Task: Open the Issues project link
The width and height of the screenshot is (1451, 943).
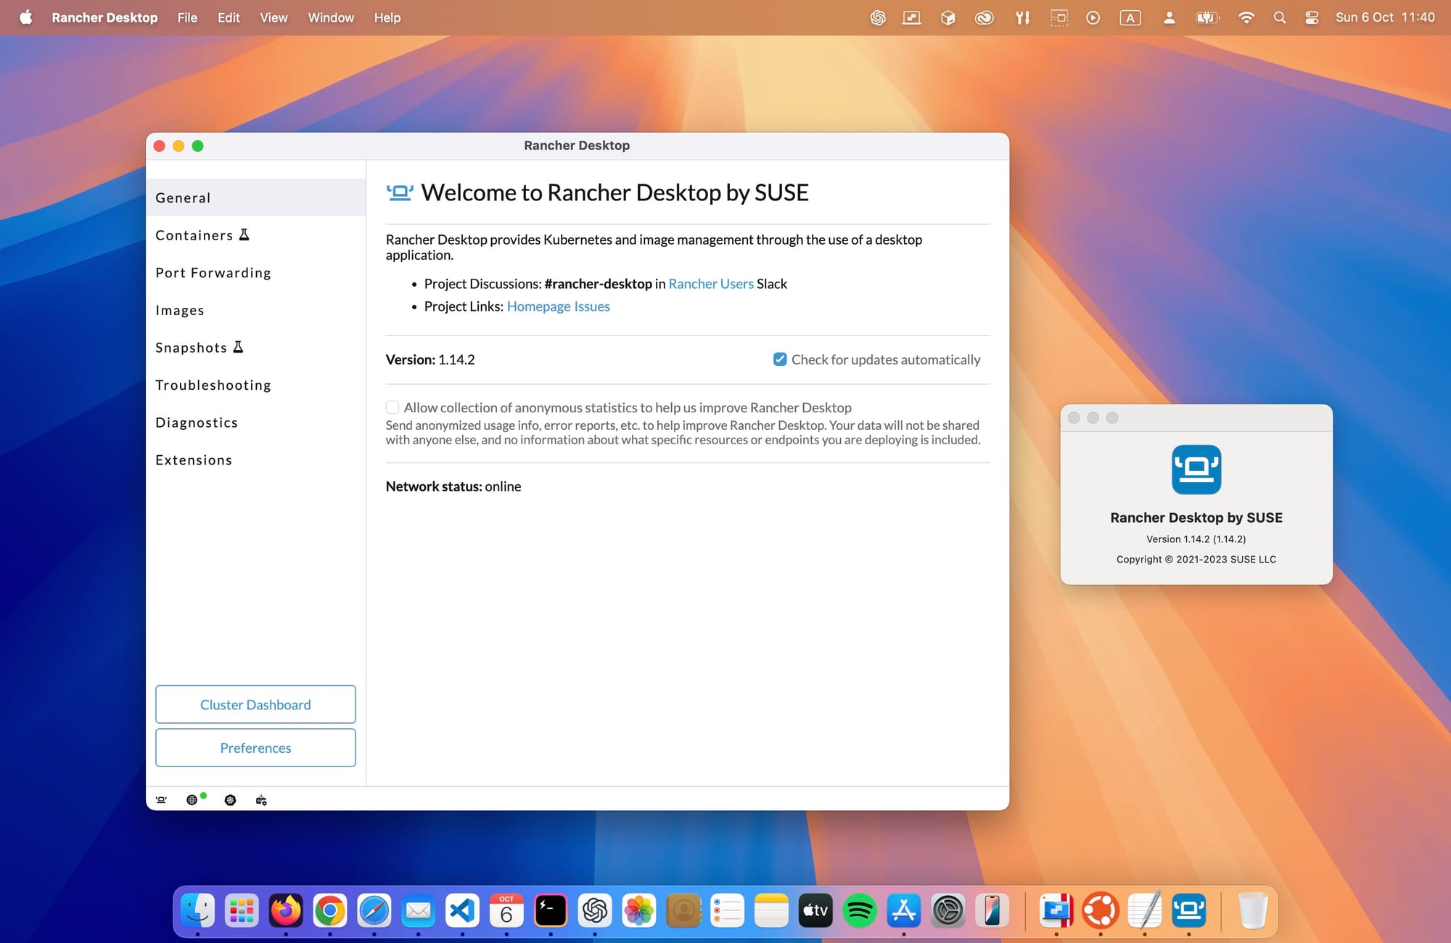Action: pos(592,306)
